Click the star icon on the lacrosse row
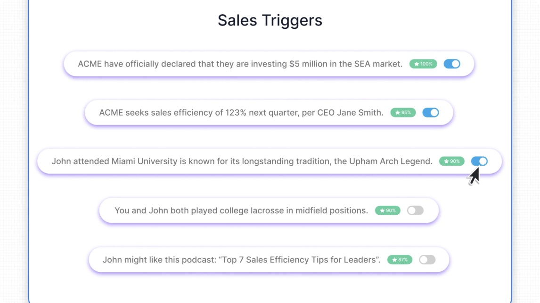The width and height of the screenshot is (540, 303). point(382,210)
